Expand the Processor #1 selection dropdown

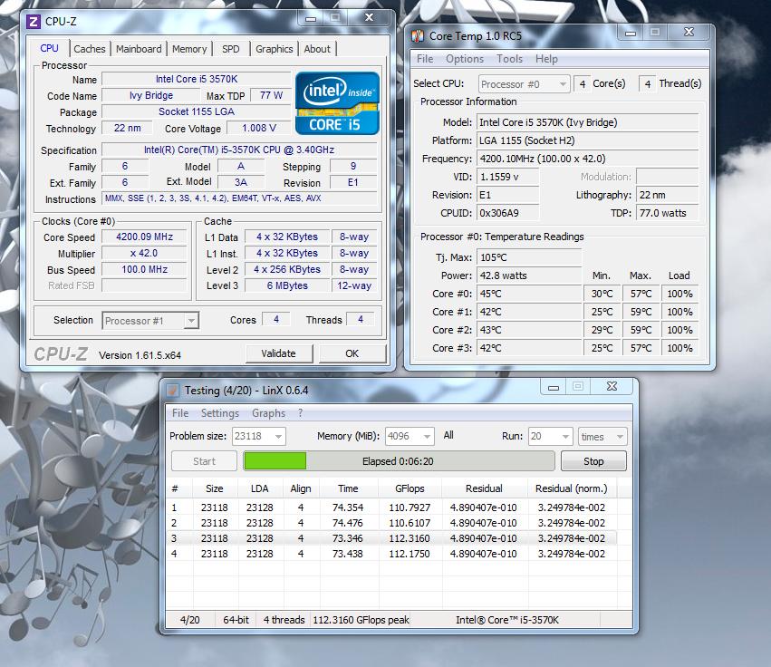click(x=191, y=321)
